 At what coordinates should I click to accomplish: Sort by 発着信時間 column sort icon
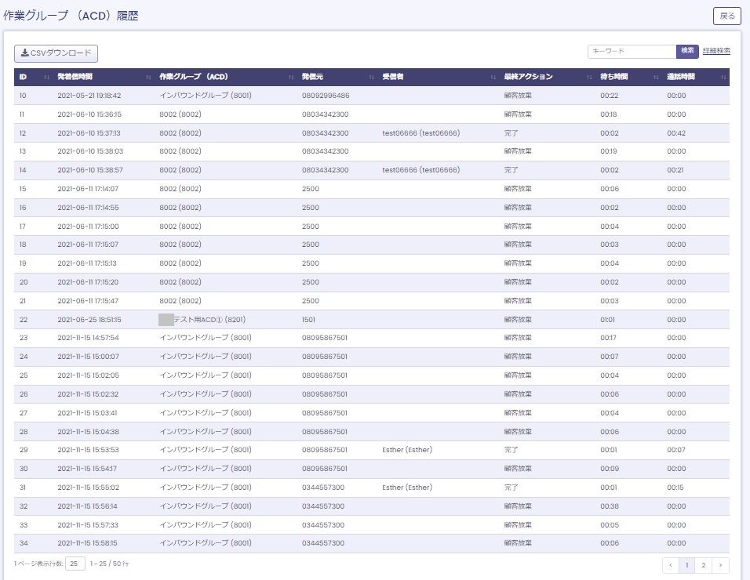point(148,77)
